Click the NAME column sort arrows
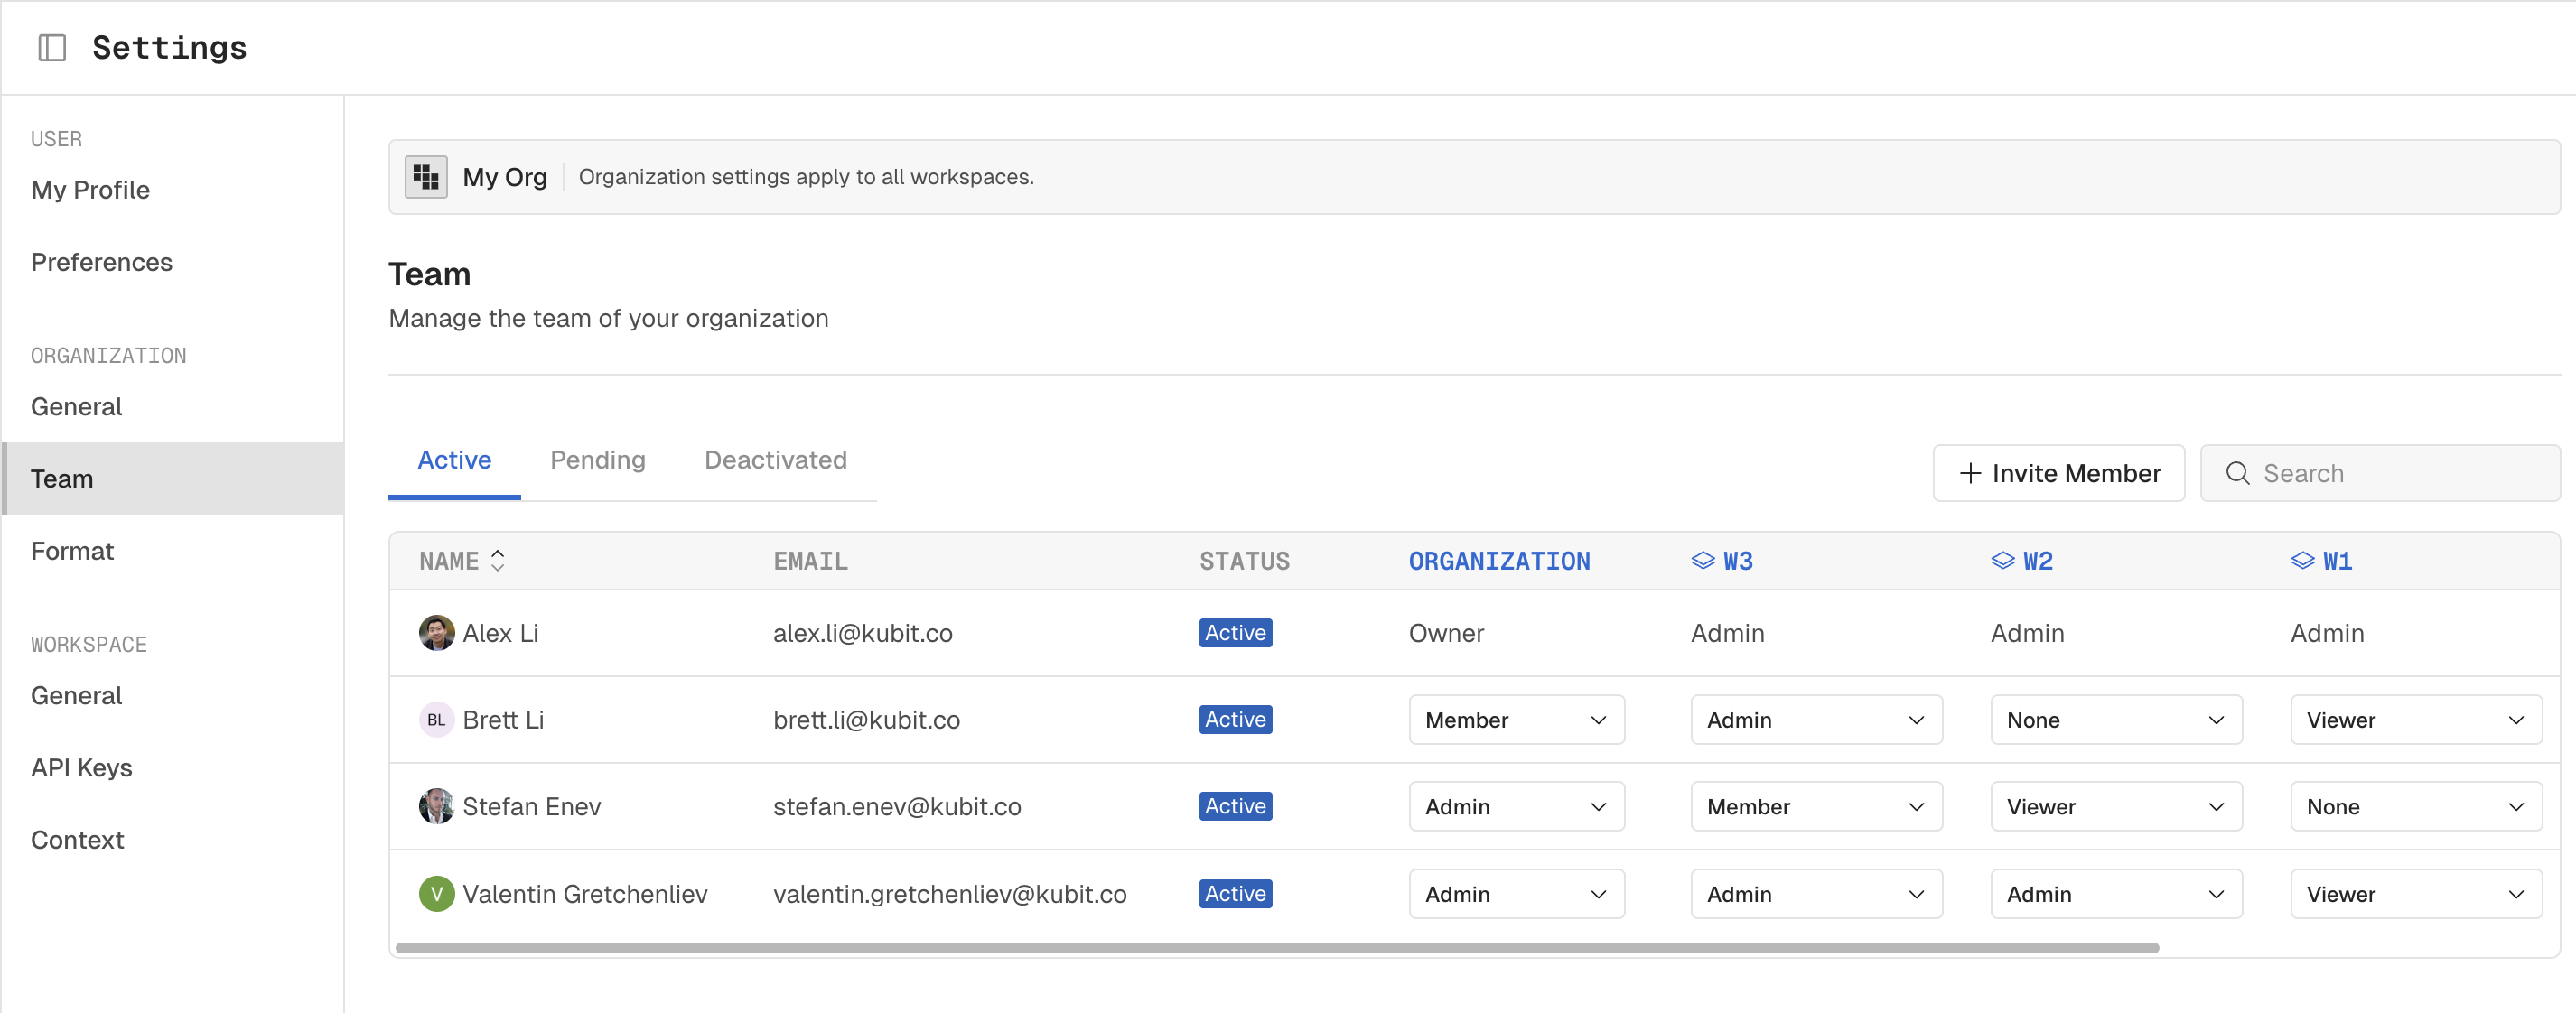This screenshot has width=2576, height=1013. point(497,561)
